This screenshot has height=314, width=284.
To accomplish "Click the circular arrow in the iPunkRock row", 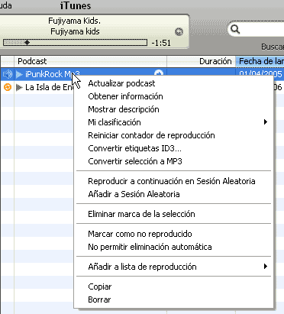I will click(x=159, y=73).
